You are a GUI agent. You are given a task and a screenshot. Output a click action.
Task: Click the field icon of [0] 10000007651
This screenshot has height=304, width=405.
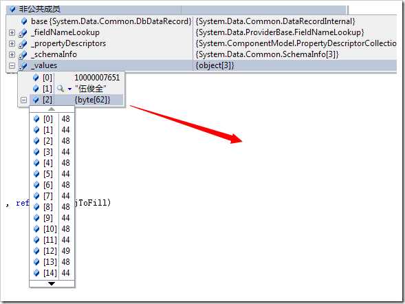[x=36, y=78]
